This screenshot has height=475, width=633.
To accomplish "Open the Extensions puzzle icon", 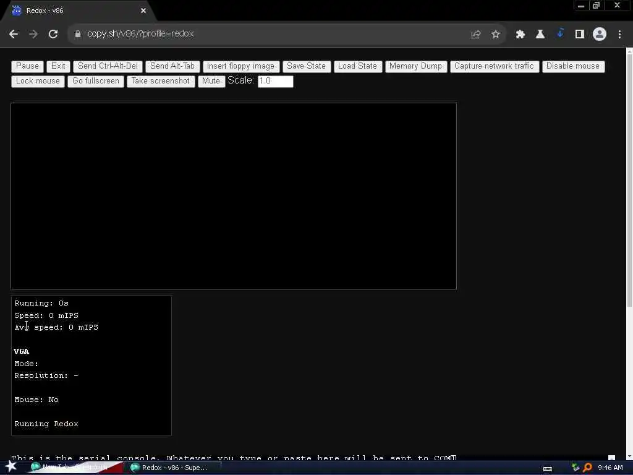I will coord(520,35).
